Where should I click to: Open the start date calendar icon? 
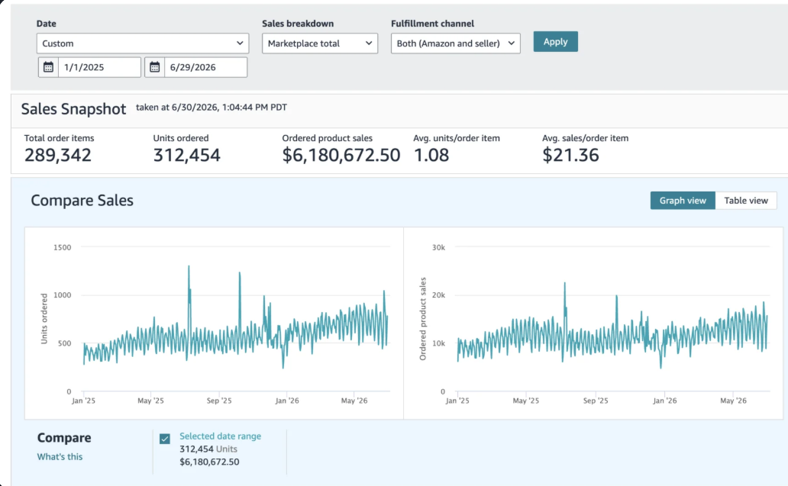point(48,67)
